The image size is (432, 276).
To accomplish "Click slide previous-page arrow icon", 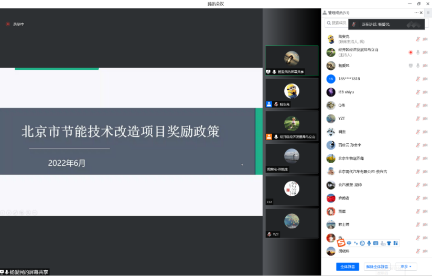I will pyautogui.click(x=3, y=213).
